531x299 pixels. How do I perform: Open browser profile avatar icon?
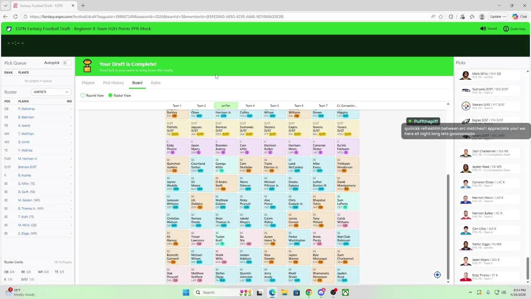pyautogui.click(x=482, y=17)
